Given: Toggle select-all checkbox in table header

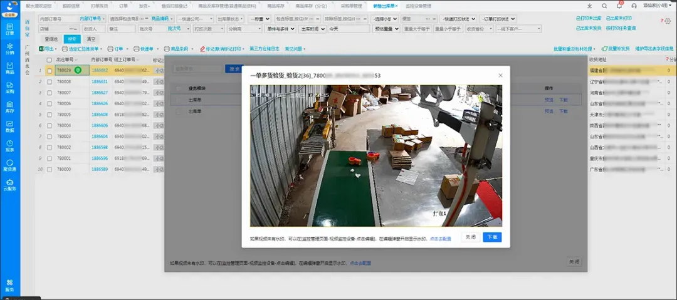Looking at the screenshot, I should click(50, 59).
